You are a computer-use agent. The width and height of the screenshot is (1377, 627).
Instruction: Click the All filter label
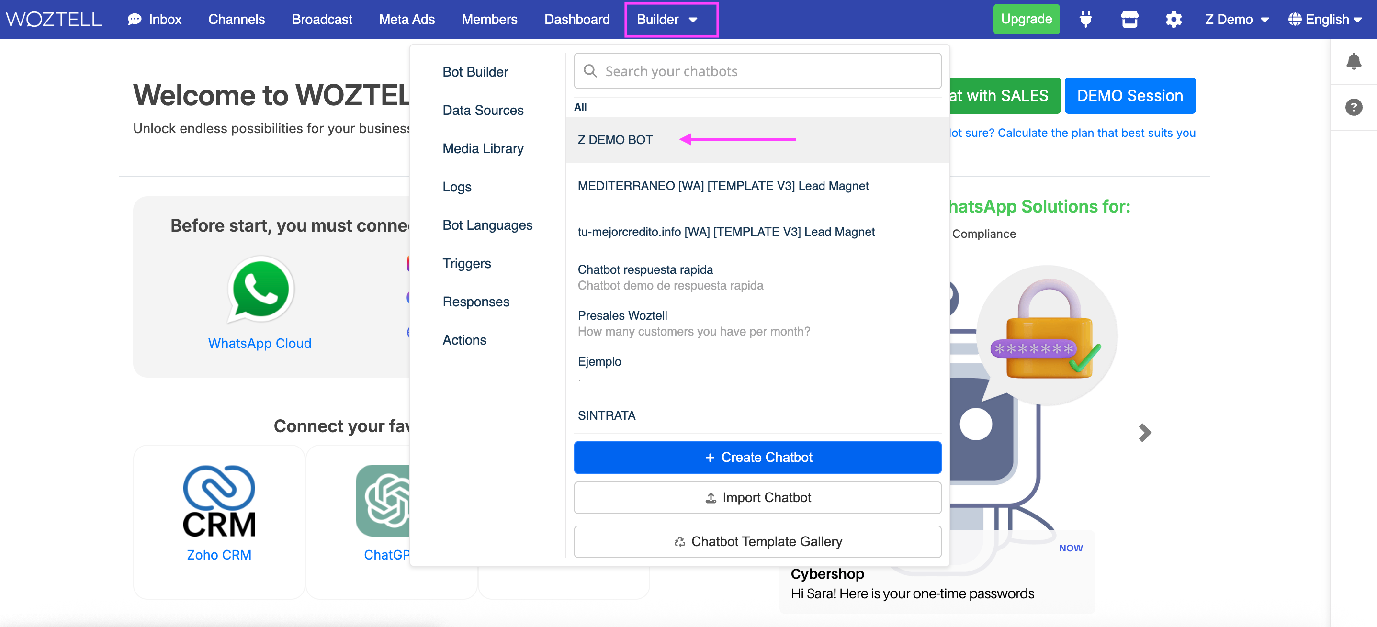tap(580, 107)
